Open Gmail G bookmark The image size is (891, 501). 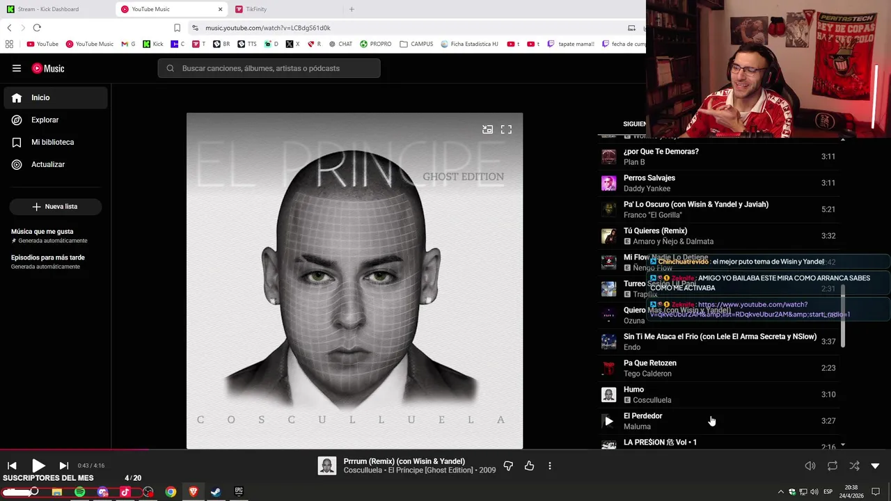point(128,44)
